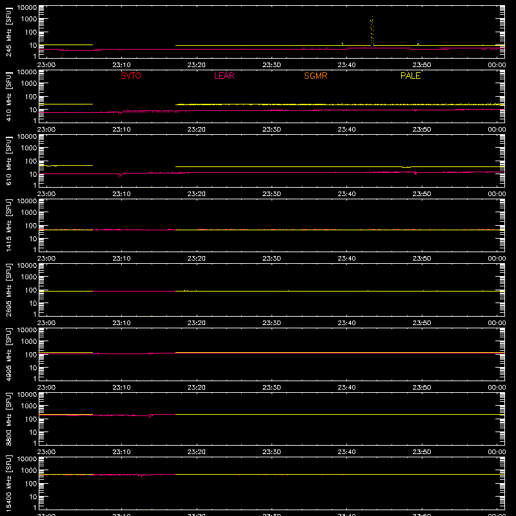Click the magenta dip near 23:10 in 610 MHz trace
The width and height of the screenshot is (516, 516).
click(x=120, y=175)
